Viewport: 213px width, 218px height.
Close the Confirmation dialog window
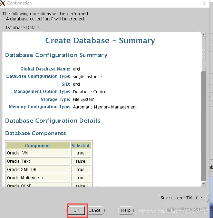(204, 3)
